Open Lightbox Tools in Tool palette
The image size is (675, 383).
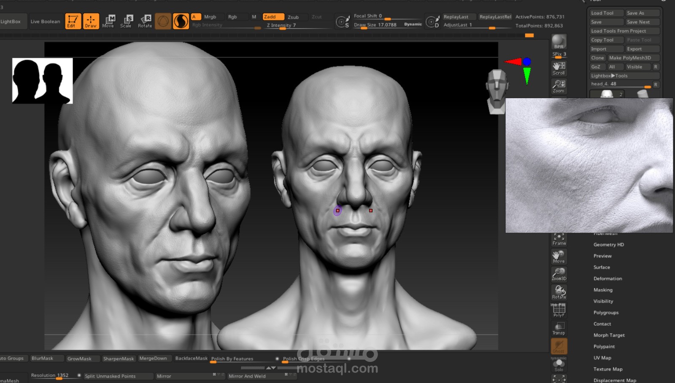[624, 76]
